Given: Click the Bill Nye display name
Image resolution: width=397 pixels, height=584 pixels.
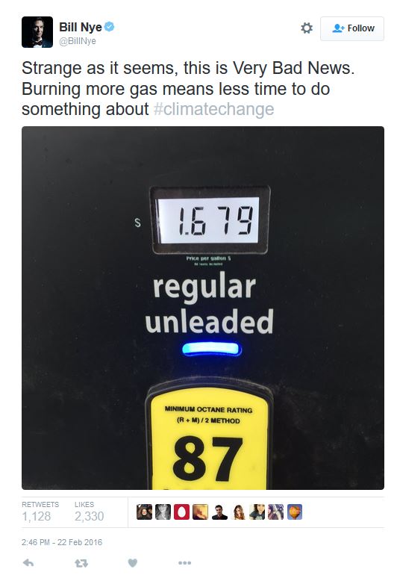Looking at the screenshot, I should (81, 27).
